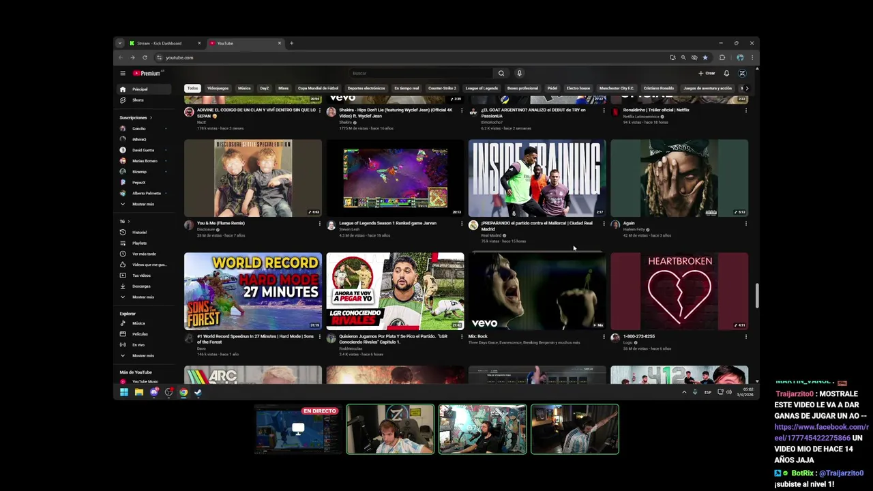Click the page vertical scrollbar thumb
873x491 pixels.
point(756,295)
